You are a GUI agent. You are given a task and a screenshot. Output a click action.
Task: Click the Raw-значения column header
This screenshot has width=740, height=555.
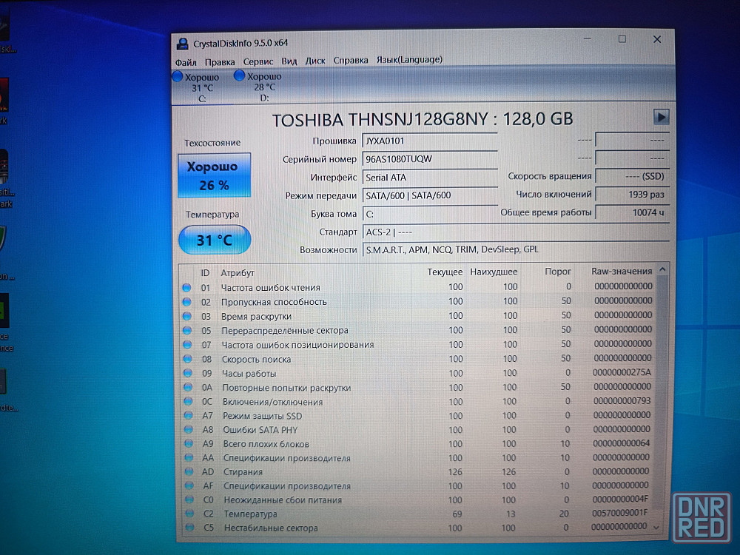[622, 271]
